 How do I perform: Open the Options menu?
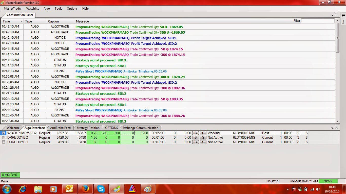[x=72, y=9]
